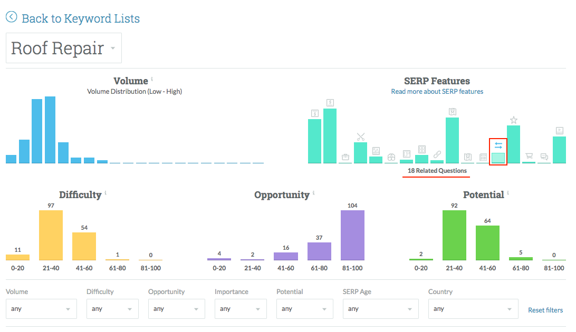This screenshot has height=332, width=576.
Task: Click the scissors featured snippet icon
Action: point(361,137)
